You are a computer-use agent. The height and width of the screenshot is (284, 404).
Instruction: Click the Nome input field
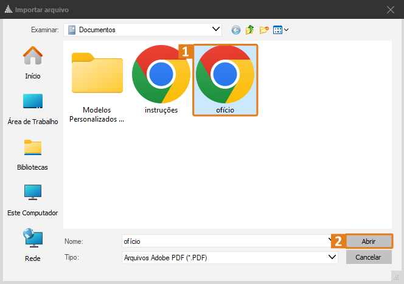(x=226, y=241)
